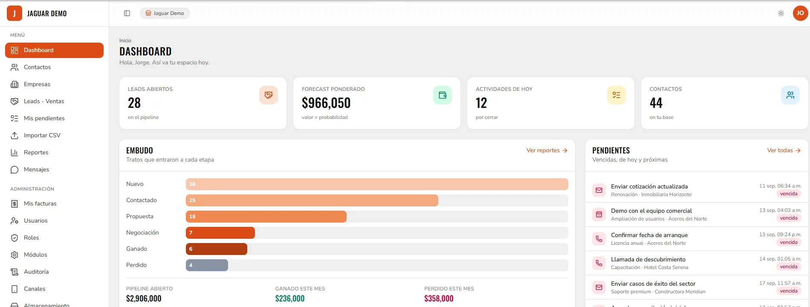Click calendar icon beside Demo con el equipo
Screen dimensions: 810x307
[599, 214]
